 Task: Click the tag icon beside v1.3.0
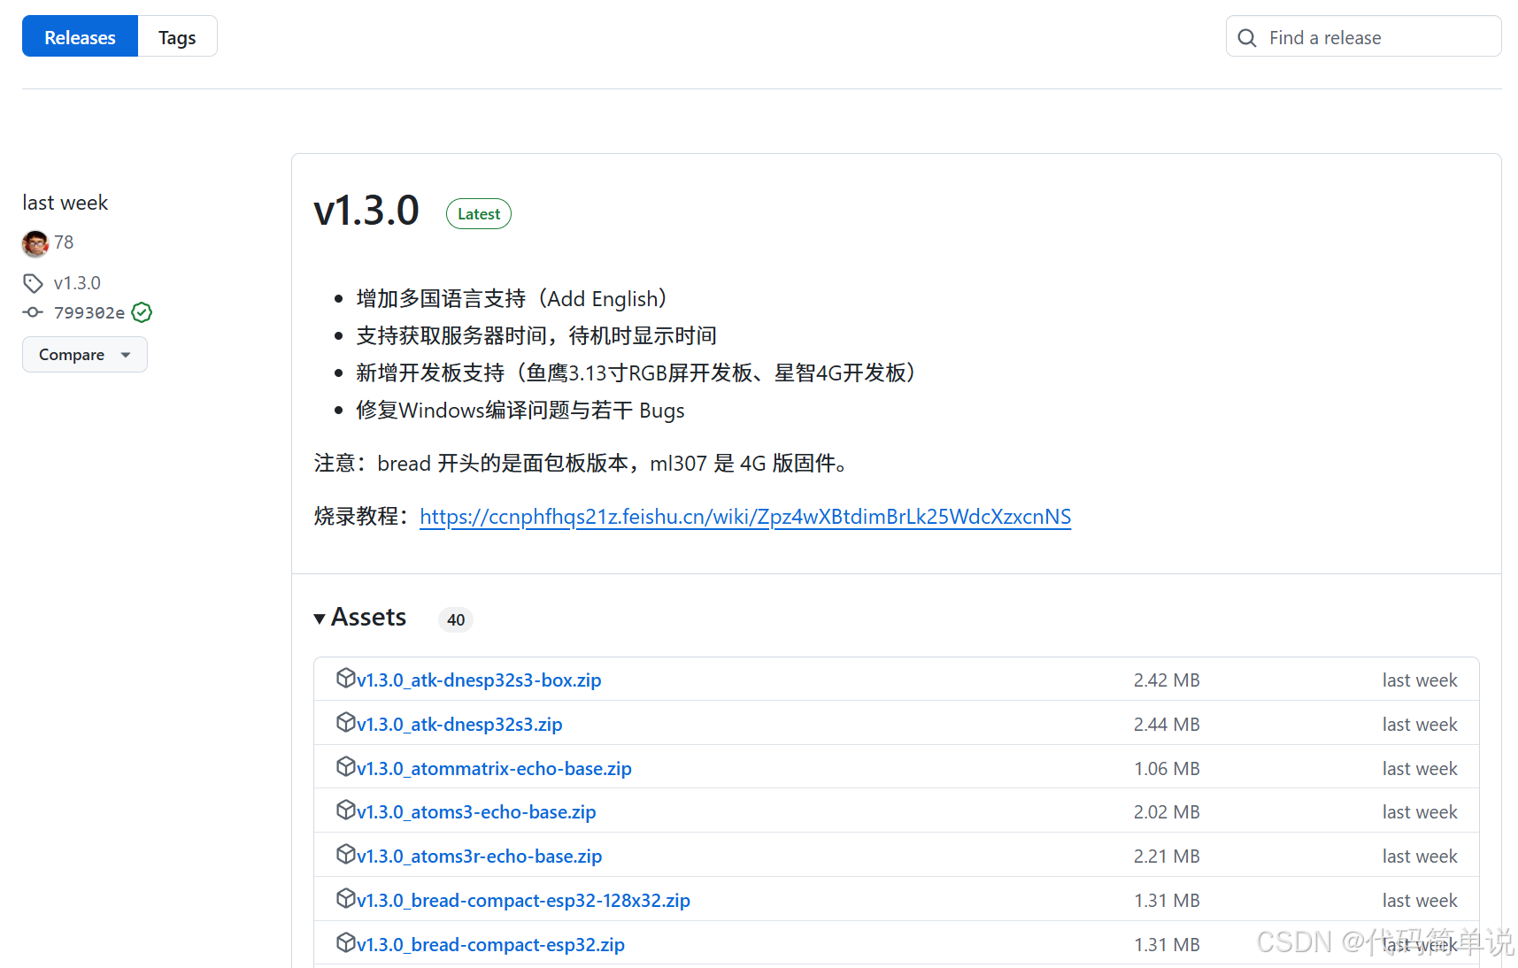(x=33, y=283)
